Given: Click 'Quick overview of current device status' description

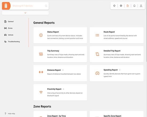Looking at the screenshot, I should 65,37.
